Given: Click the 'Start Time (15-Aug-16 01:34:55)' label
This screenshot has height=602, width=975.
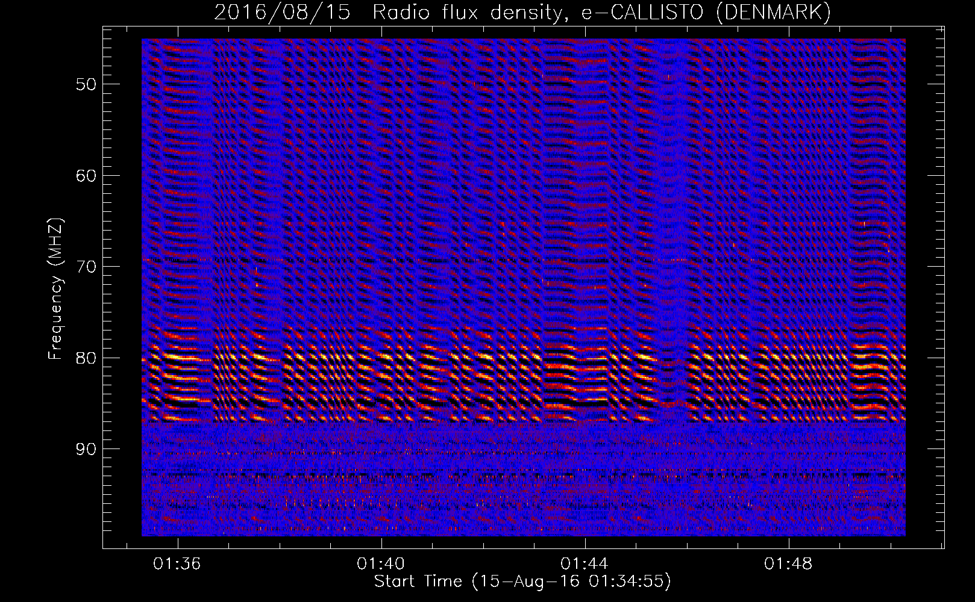Looking at the screenshot, I should click(522, 582).
